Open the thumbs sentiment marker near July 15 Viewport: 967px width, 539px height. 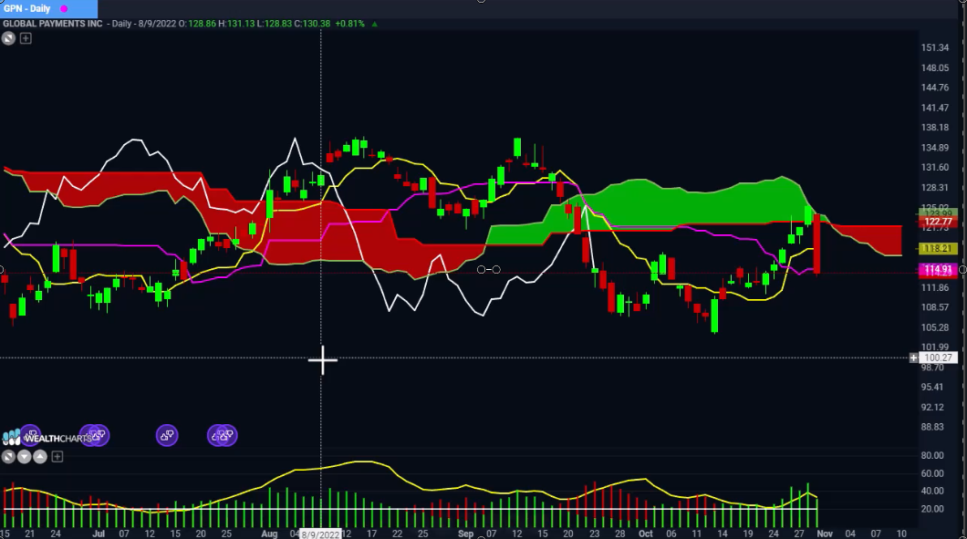pos(167,435)
